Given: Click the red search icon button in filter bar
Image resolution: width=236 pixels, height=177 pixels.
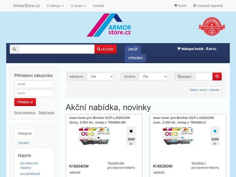Looking at the screenshot, I should (217, 77).
